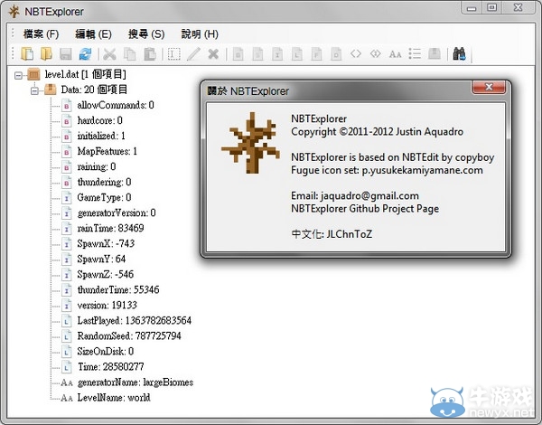Click the dead bush logo in About dialog
542x425 pixels.
[250, 143]
